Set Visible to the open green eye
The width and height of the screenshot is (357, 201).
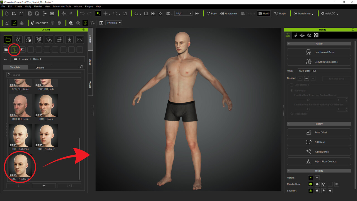coord(310,178)
